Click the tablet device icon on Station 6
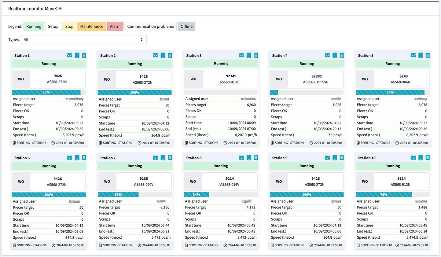The height and width of the screenshot is (257, 441). pos(77,158)
